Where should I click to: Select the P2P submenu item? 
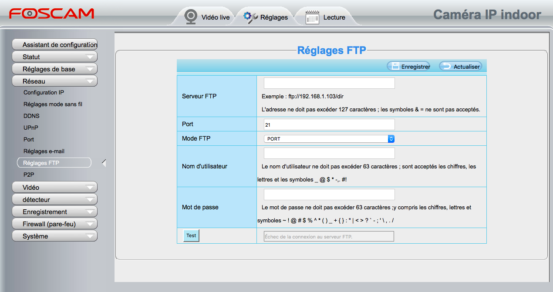(29, 175)
